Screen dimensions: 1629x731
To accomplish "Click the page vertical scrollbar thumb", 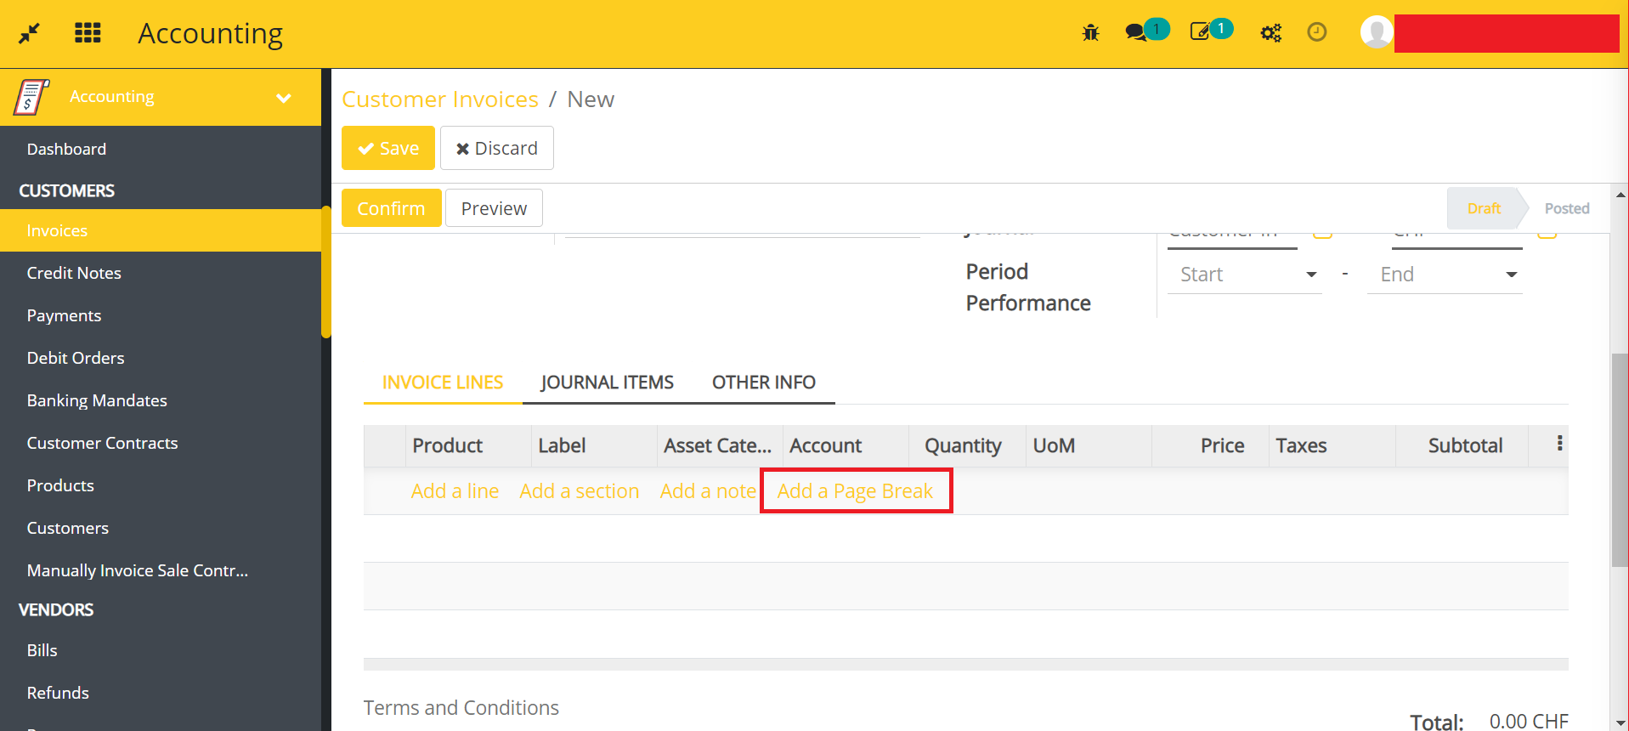I will 1620,459.
